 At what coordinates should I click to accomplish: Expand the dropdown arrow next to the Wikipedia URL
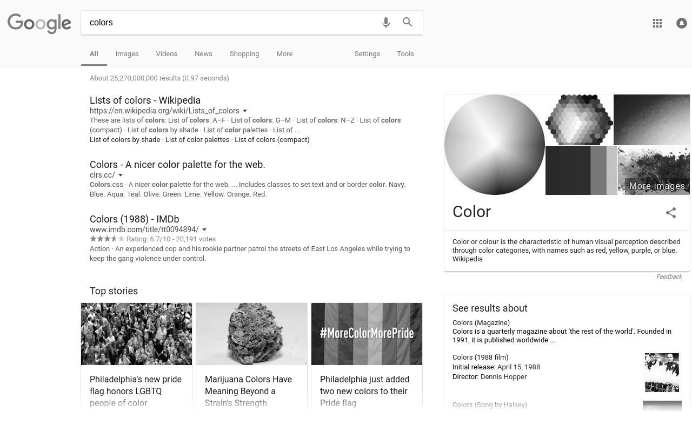click(x=244, y=111)
